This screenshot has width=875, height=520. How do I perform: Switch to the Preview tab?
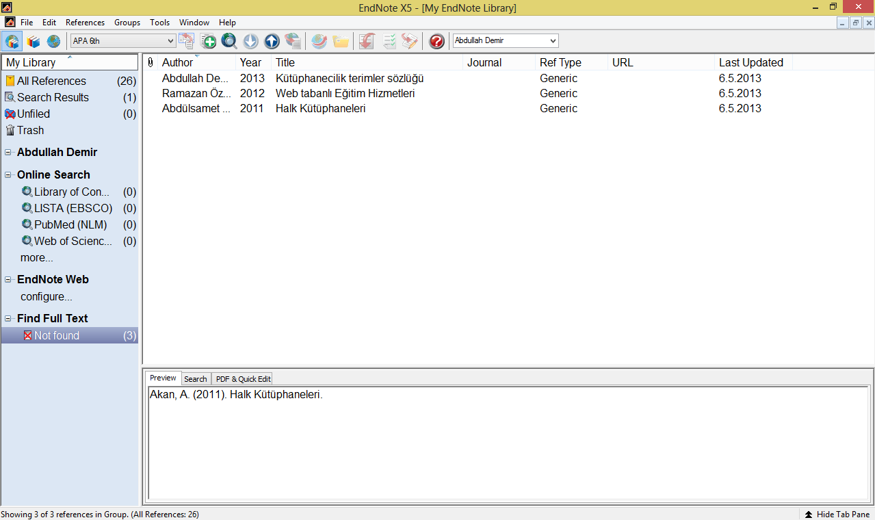[163, 378]
